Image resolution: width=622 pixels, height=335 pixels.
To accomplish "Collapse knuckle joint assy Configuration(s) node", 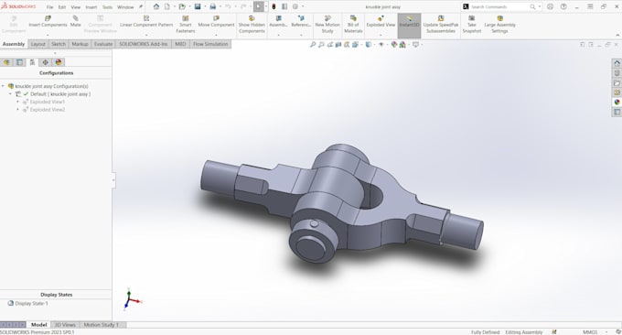I will point(3,86).
